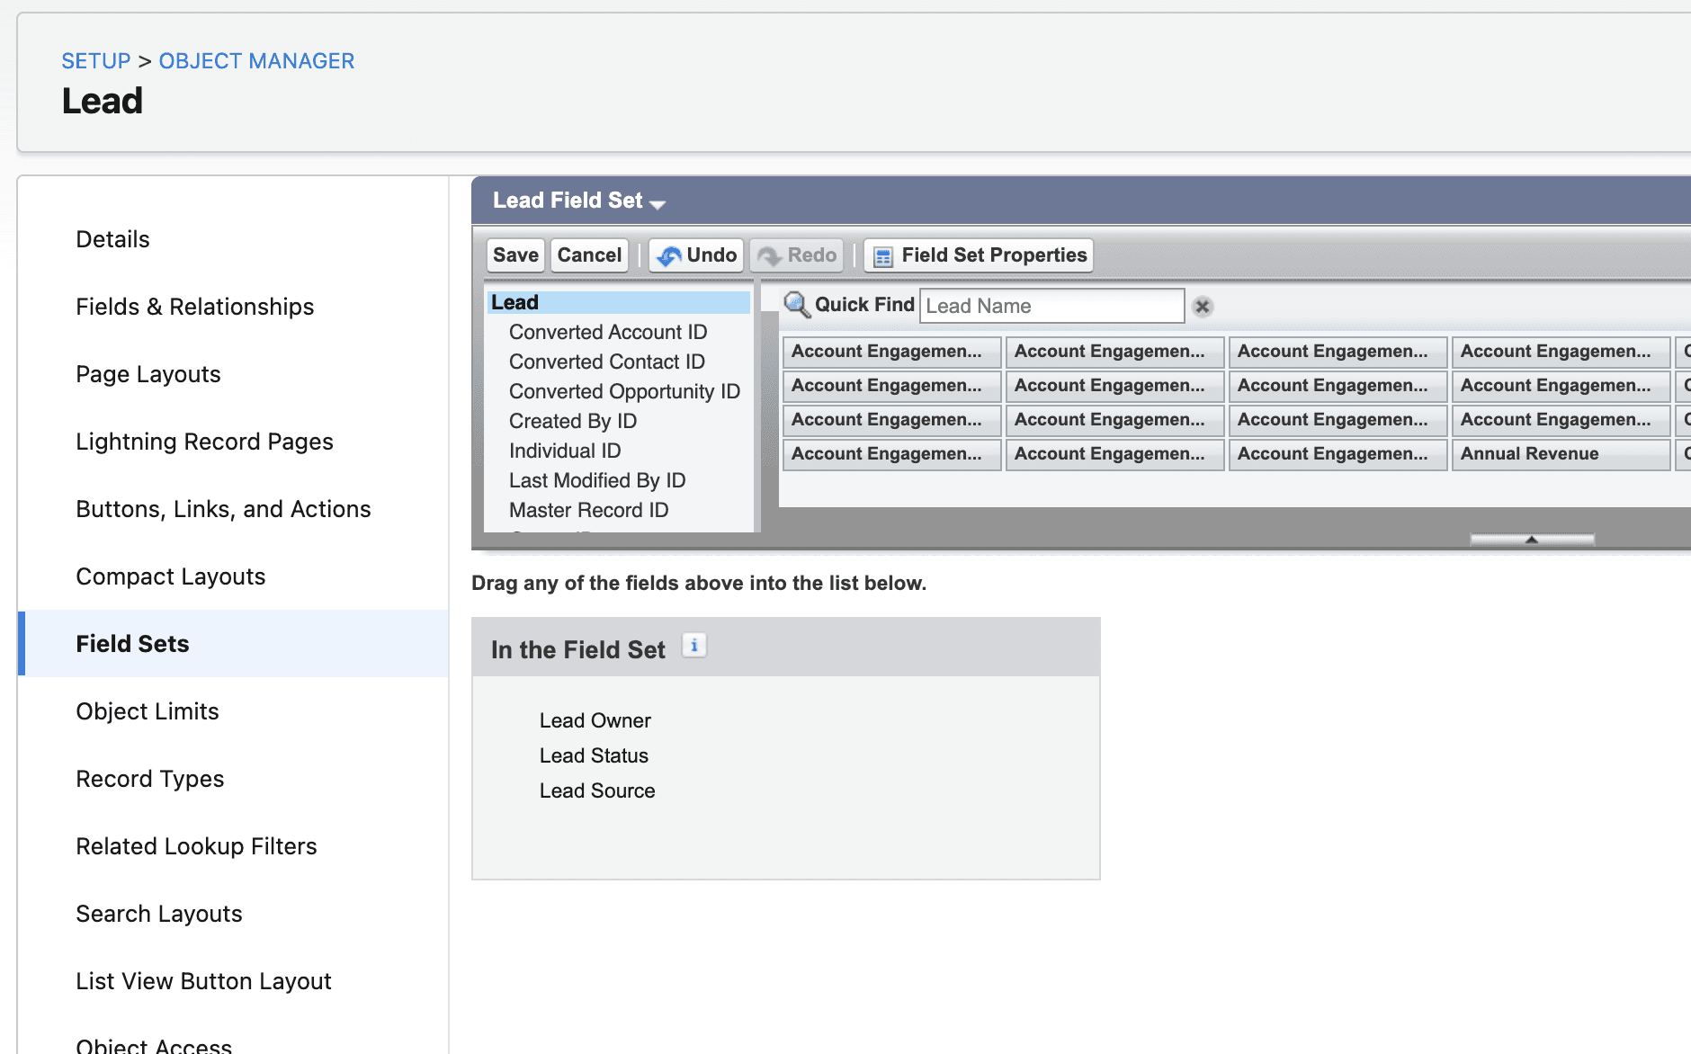Screen dimensions: 1691x1054
Task: Select Converted Account ID in the field list
Action: point(608,332)
